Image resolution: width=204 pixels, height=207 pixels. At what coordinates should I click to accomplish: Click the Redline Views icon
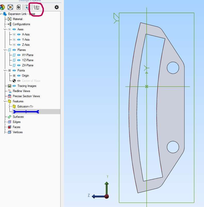[10, 91]
